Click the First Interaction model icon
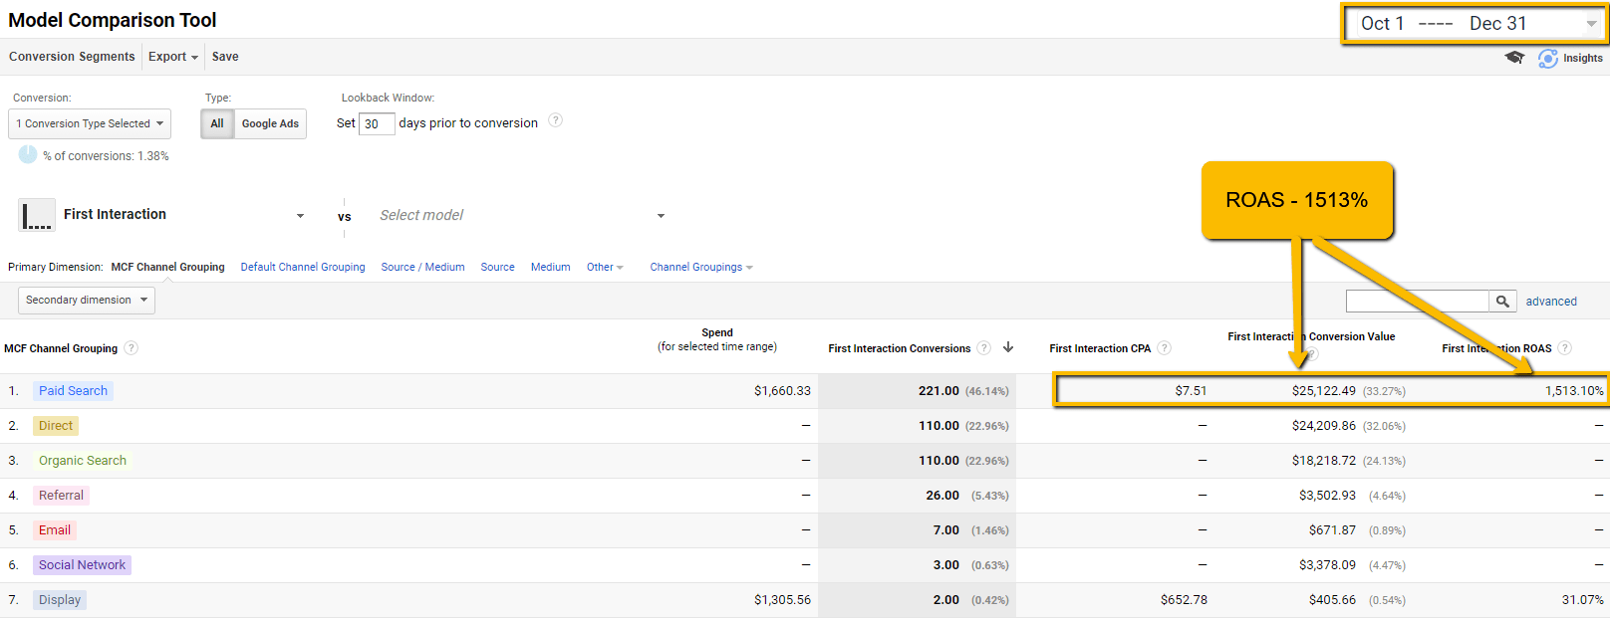The image size is (1610, 621). point(37,215)
